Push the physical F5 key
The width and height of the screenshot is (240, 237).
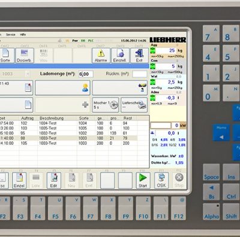[x=55, y=209]
